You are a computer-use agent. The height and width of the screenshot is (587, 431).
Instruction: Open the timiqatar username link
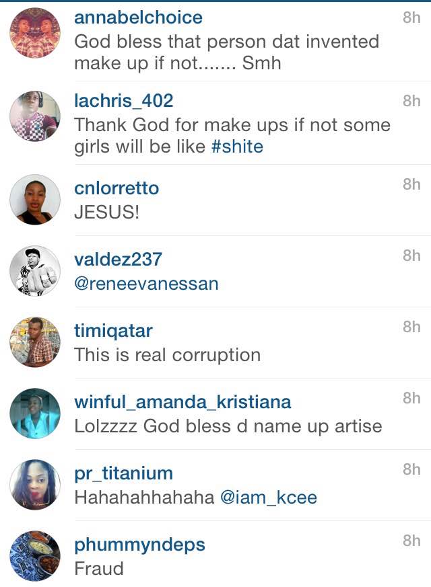[113, 331]
